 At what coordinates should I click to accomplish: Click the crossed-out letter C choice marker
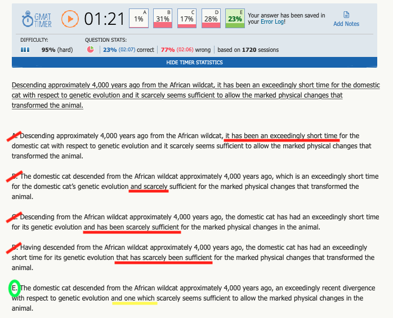pos(15,217)
